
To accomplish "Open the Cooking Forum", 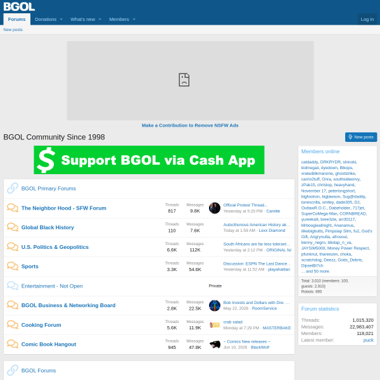I will coord(41,325).
